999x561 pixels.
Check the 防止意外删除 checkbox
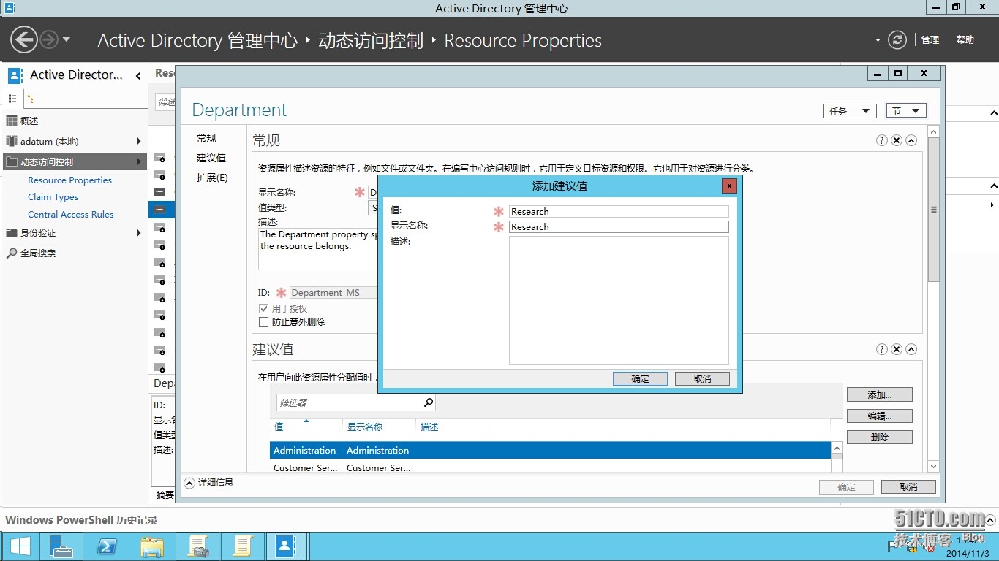click(263, 321)
